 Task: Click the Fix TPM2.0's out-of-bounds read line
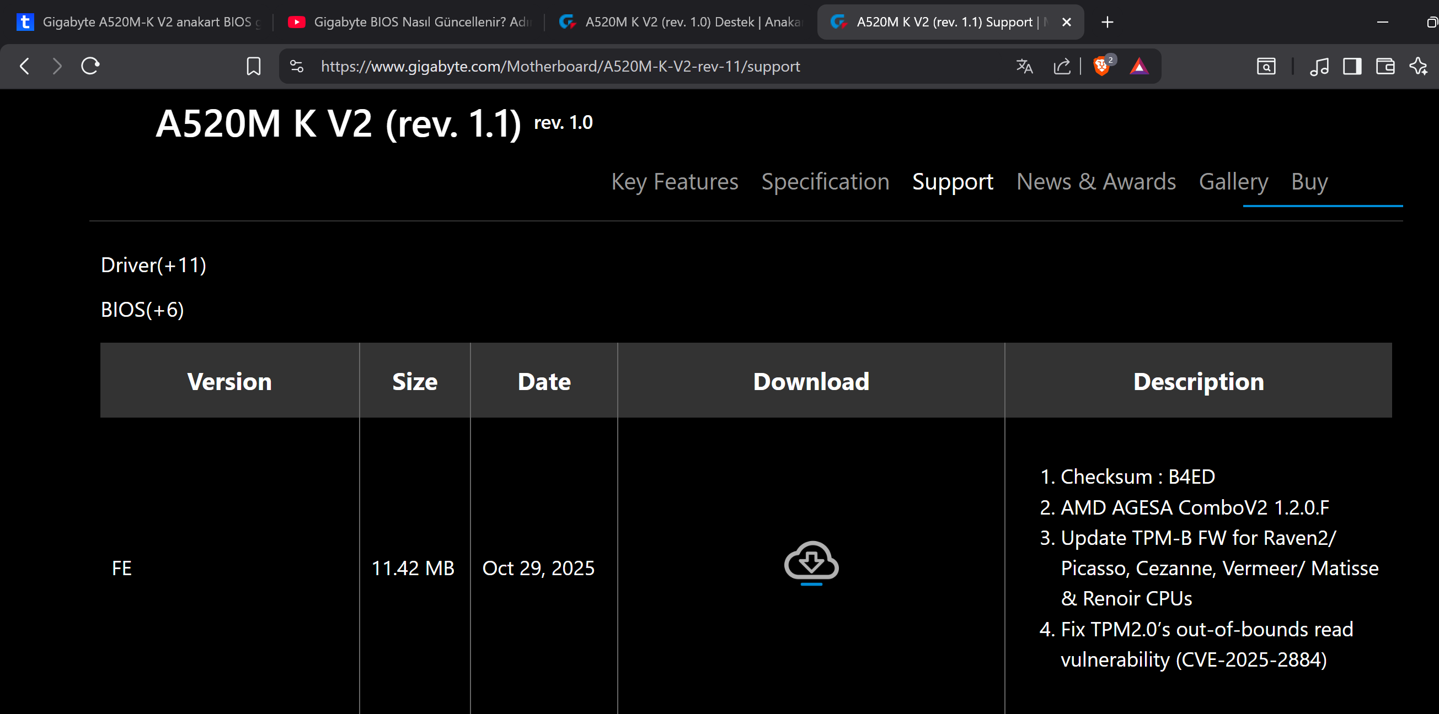(x=1207, y=644)
